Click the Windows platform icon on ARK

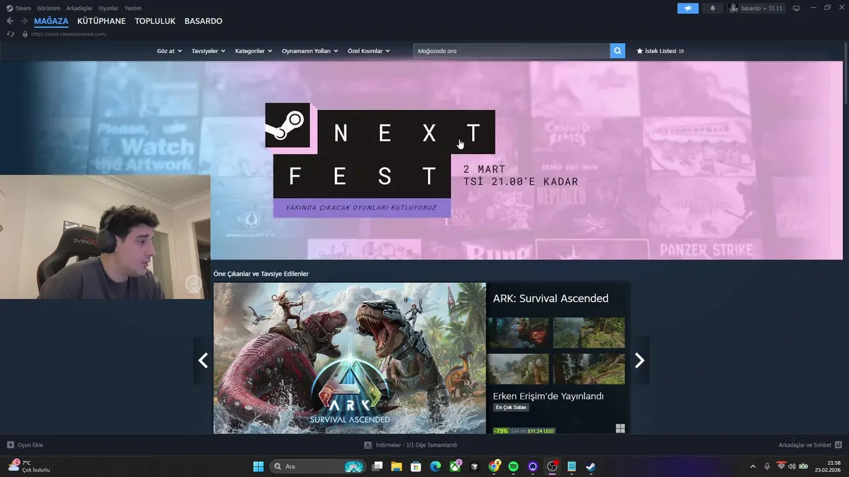click(x=620, y=429)
